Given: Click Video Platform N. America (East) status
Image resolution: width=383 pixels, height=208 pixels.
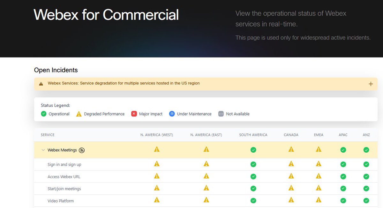Looking at the screenshot, I should (x=206, y=200).
